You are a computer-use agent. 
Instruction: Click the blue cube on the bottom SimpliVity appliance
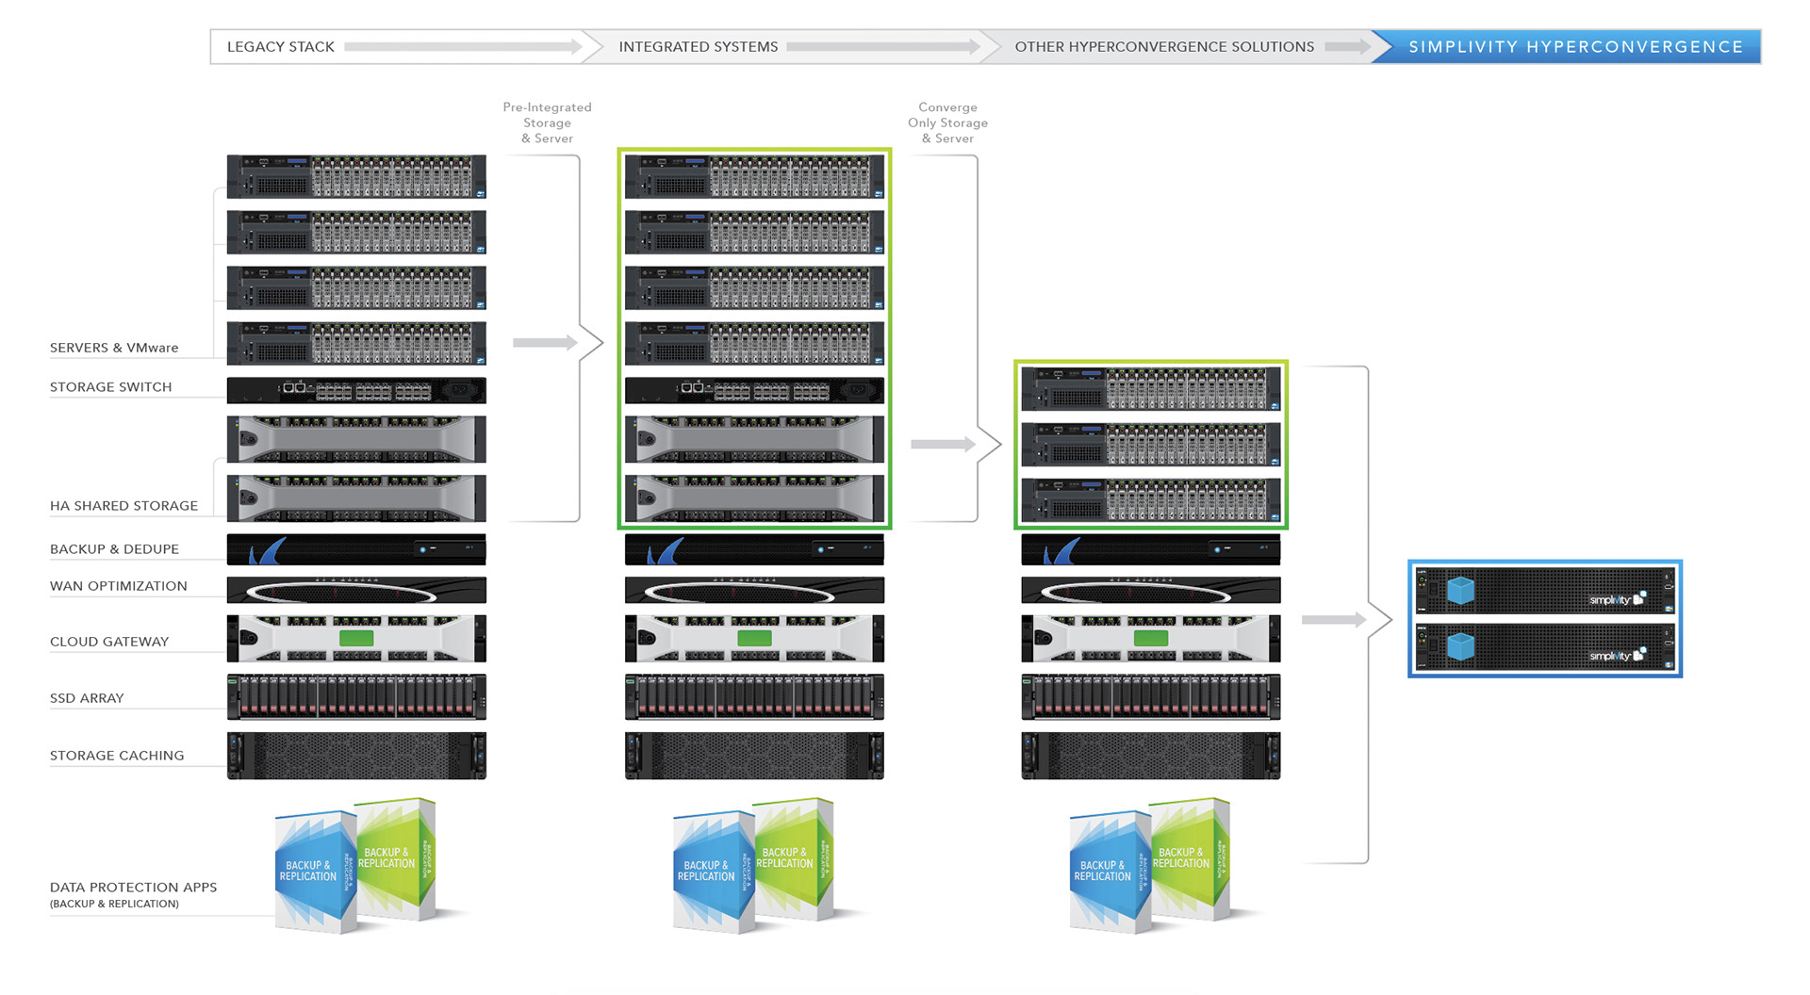tap(1460, 646)
